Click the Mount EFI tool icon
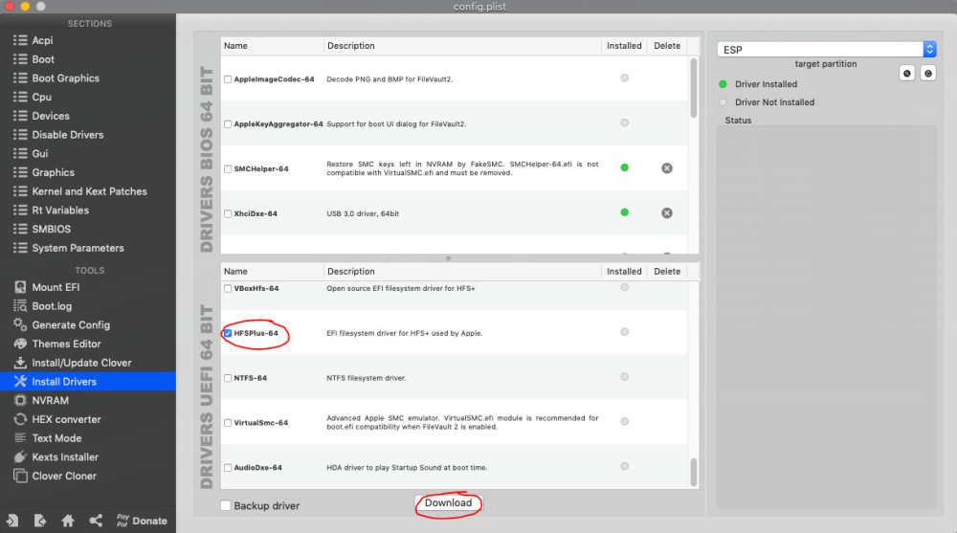The width and height of the screenshot is (957, 533). coord(20,288)
